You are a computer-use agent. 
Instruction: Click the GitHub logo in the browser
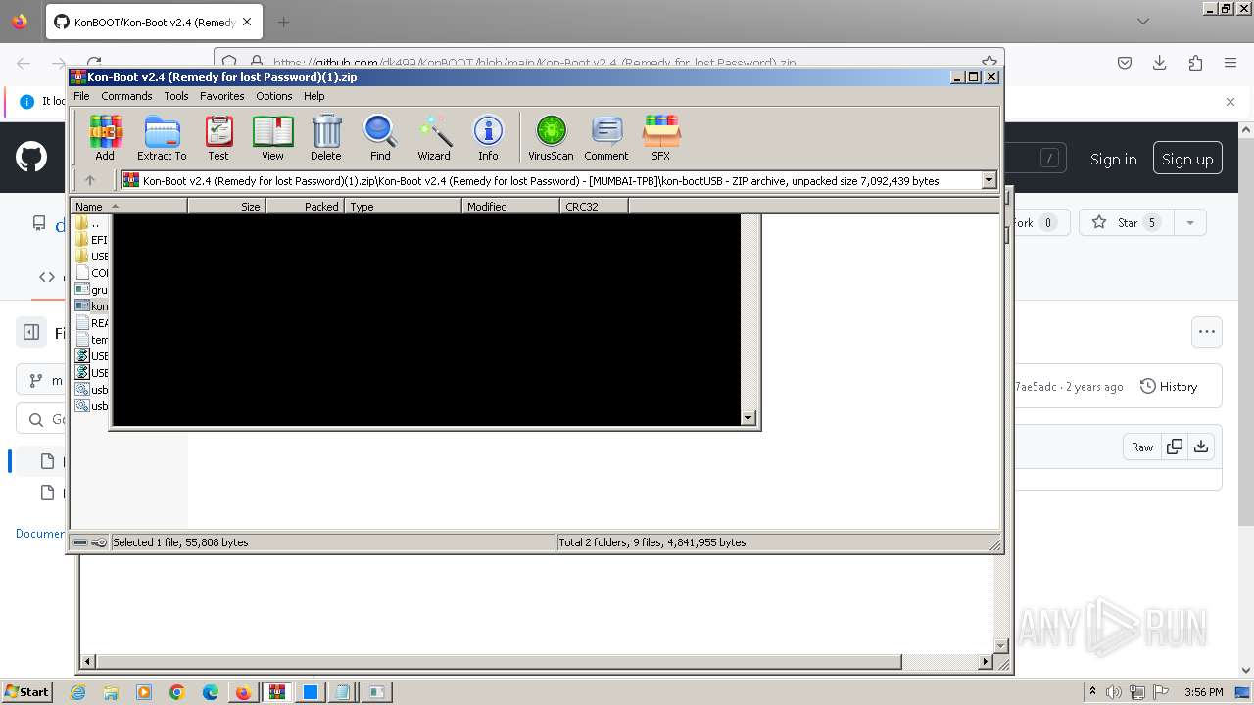pos(31,157)
